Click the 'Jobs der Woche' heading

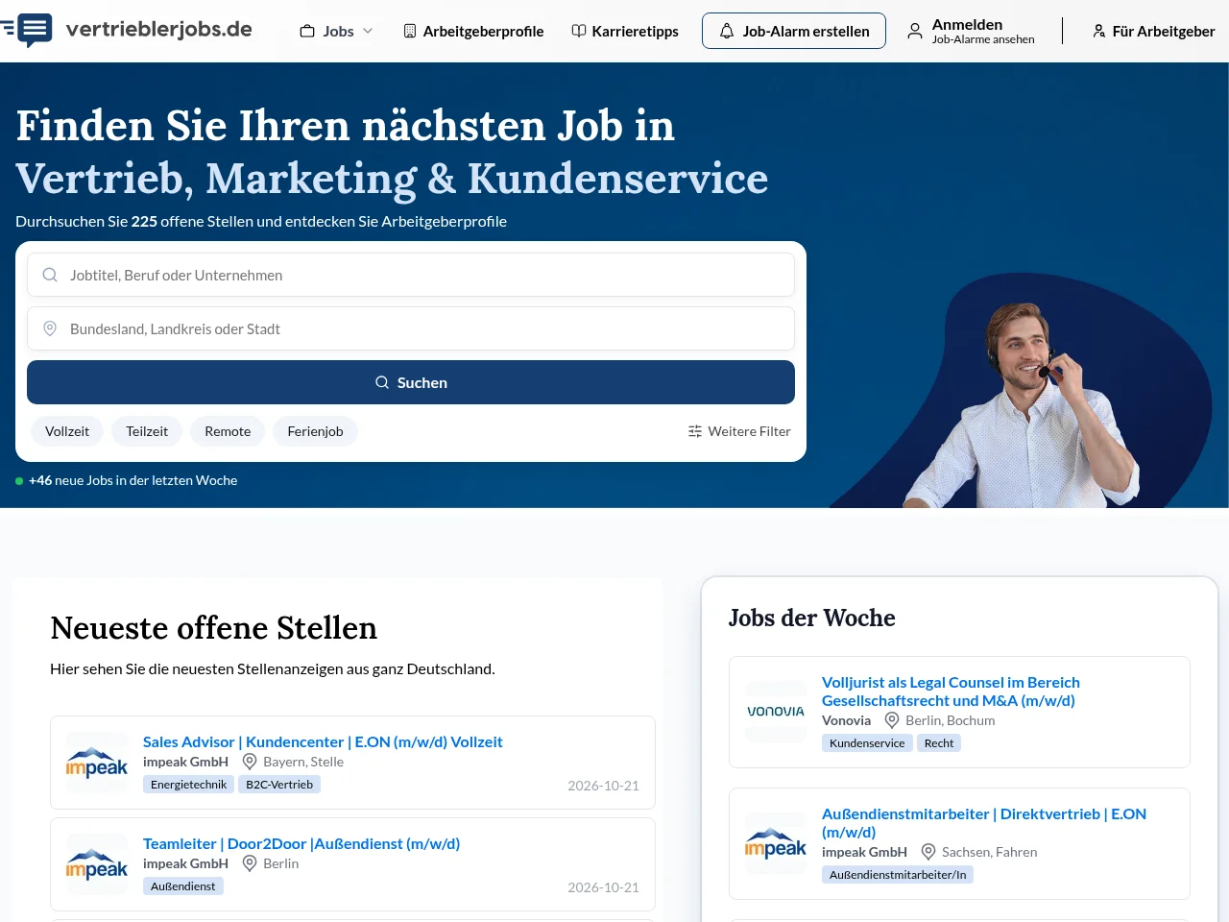point(811,618)
